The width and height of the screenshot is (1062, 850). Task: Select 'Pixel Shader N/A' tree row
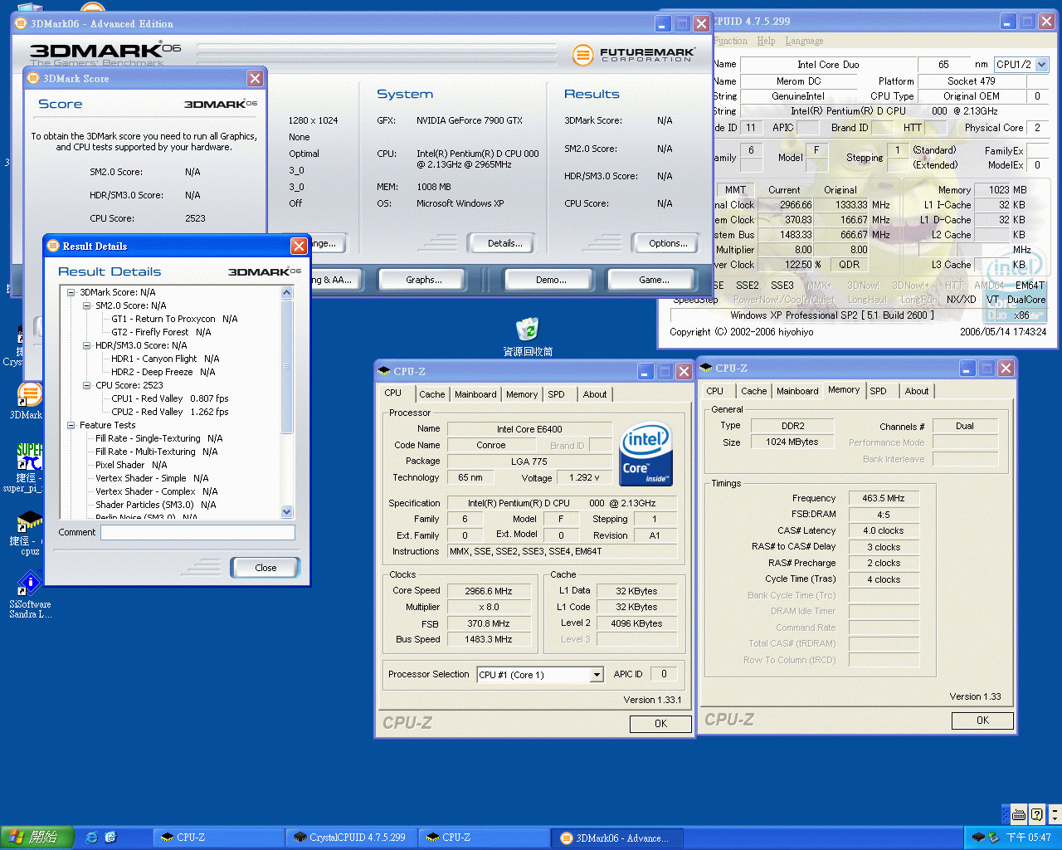click(x=131, y=465)
